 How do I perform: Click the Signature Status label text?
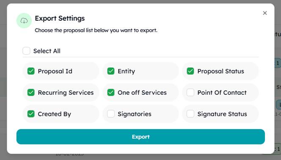222,114
